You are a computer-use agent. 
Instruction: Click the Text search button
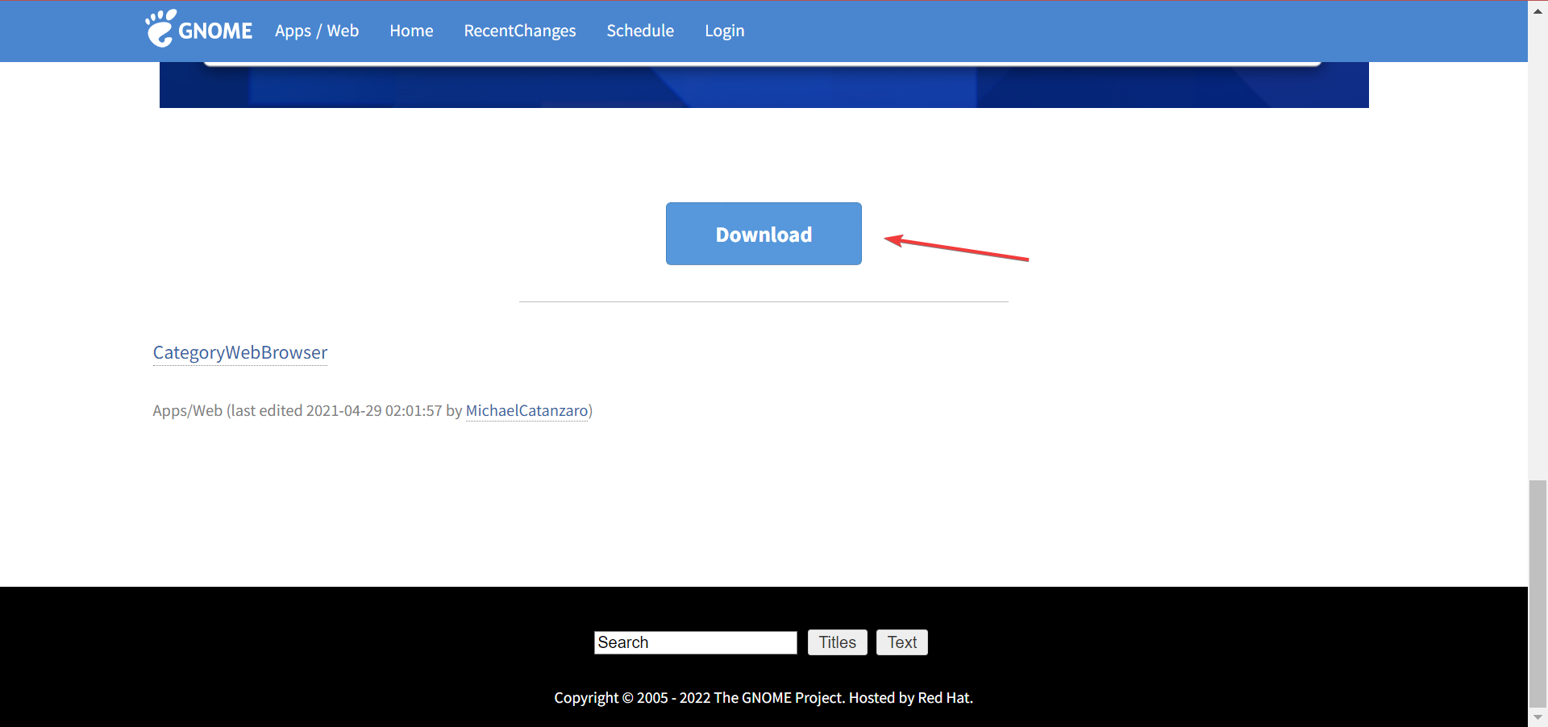tap(901, 642)
